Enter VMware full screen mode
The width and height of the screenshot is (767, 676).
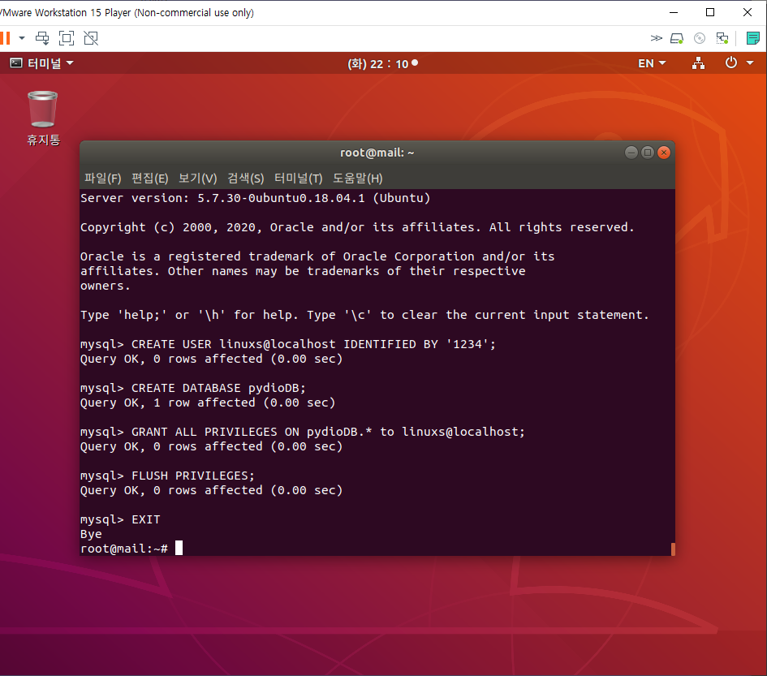(x=67, y=38)
